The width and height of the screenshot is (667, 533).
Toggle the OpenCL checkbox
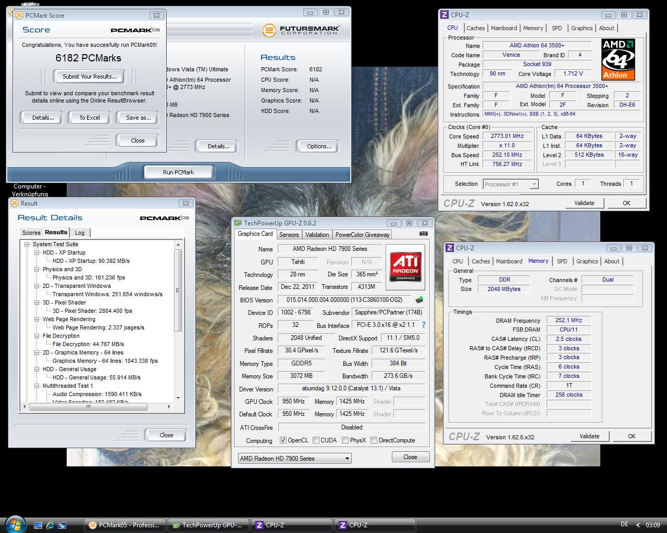tap(283, 440)
